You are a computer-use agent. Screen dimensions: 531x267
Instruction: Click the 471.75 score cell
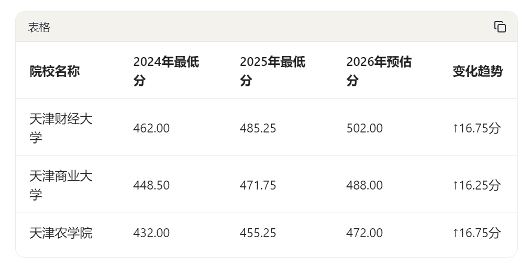(x=258, y=185)
